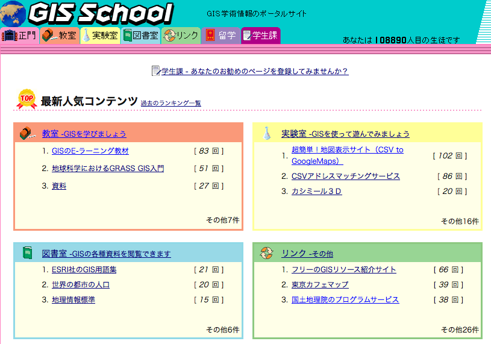Open the 学生課 recommended page registration link

(x=255, y=71)
